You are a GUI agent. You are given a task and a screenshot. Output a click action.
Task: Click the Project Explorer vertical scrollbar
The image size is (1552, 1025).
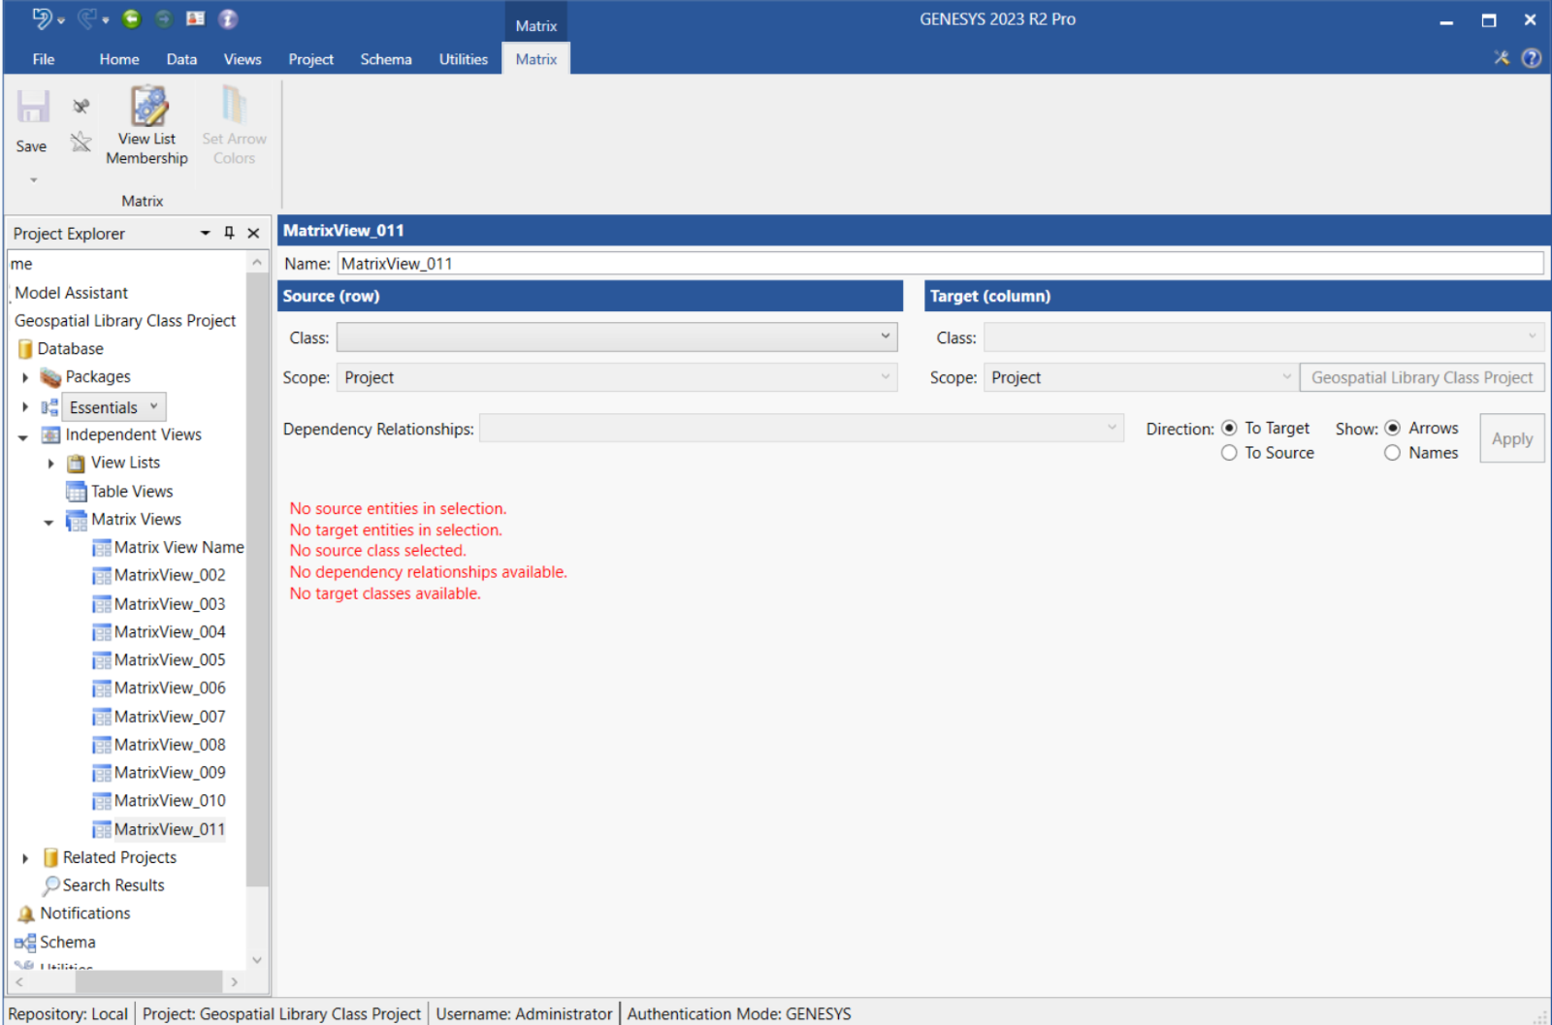pos(256,582)
